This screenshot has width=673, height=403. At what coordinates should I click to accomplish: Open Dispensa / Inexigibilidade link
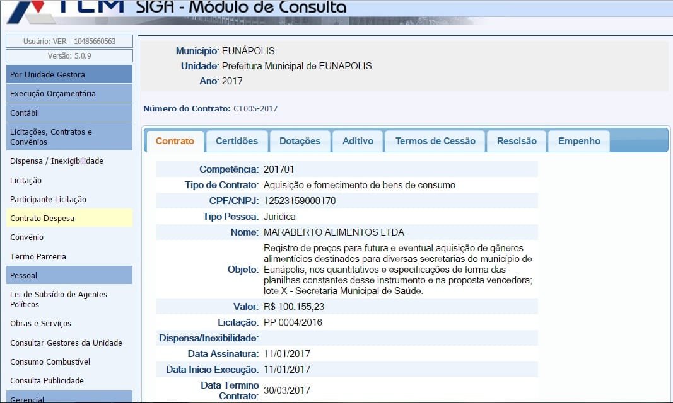tap(57, 161)
